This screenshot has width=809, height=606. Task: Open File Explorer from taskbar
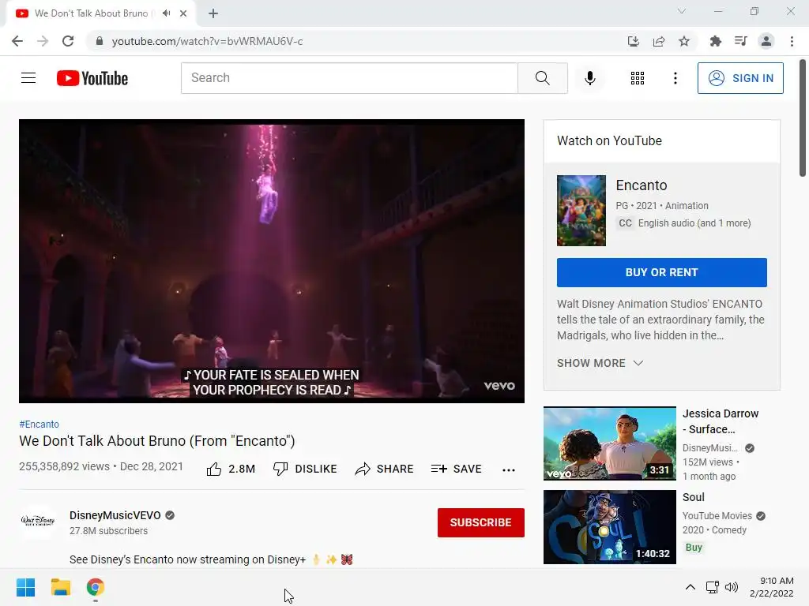click(60, 587)
